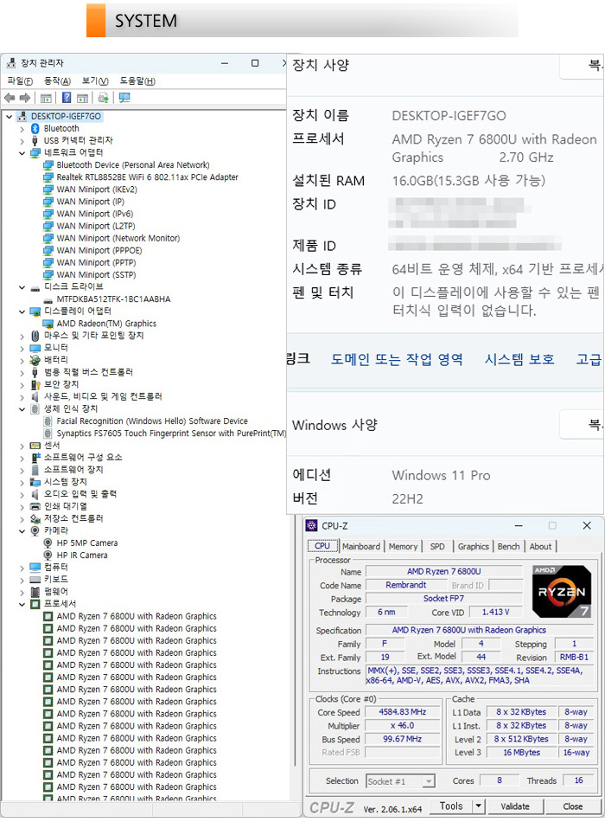This screenshot has height=822, width=605.
Task: Click the CPU-Z title bar app icon
Action: click(x=312, y=525)
